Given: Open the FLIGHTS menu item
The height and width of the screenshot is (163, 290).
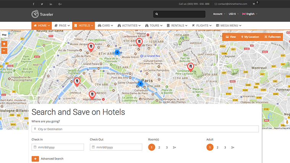Looking at the screenshot, I should coord(201,26).
